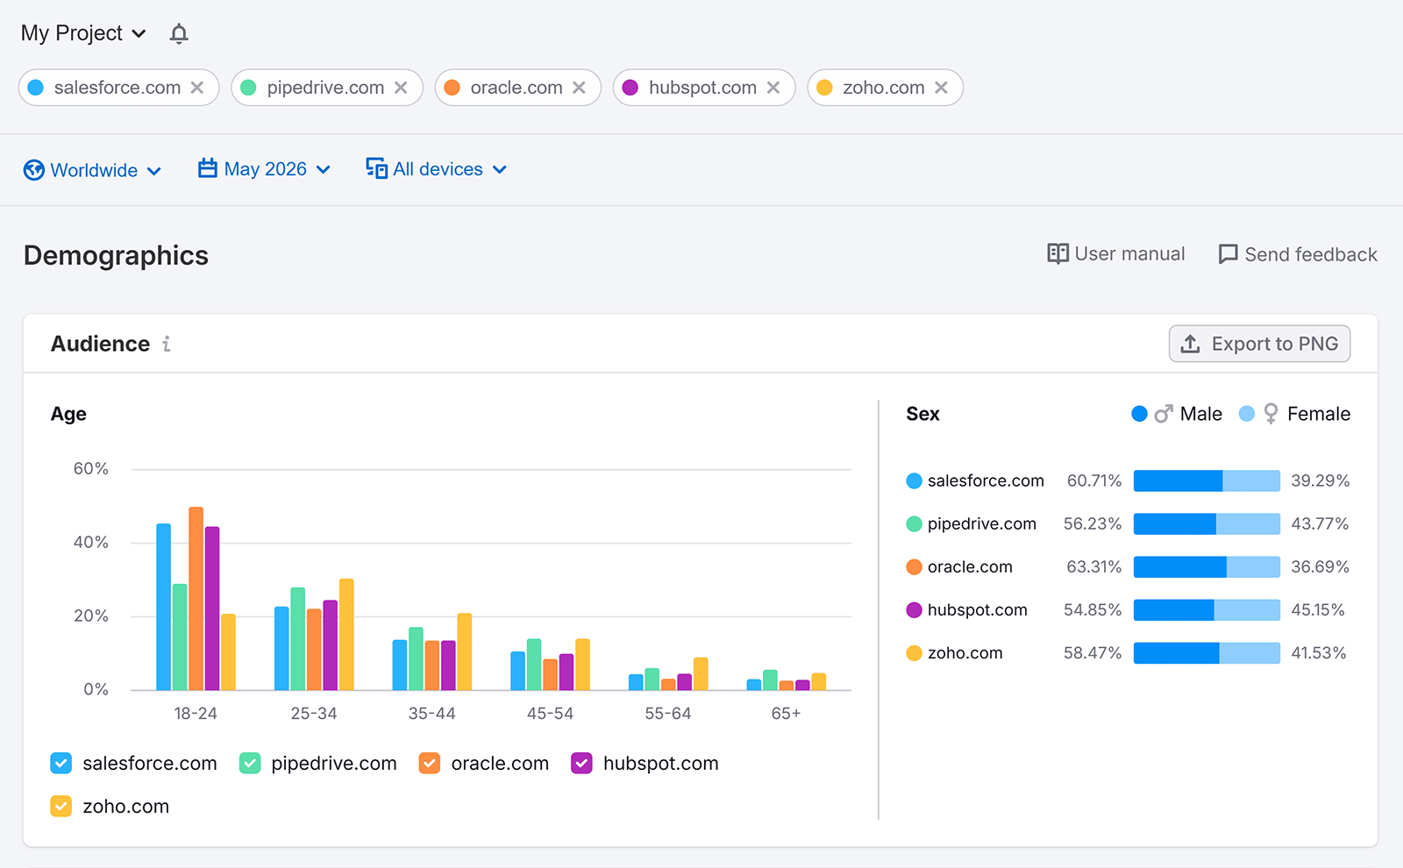This screenshot has height=868, width=1403.
Task: Remove hubspot.com domain chip
Action: click(x=773, y=88)
